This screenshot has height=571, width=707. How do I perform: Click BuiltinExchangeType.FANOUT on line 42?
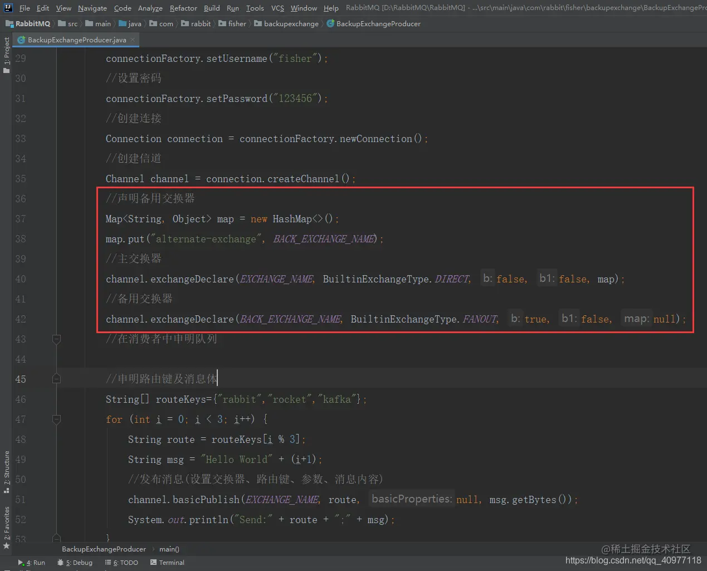tap(425, 319)
